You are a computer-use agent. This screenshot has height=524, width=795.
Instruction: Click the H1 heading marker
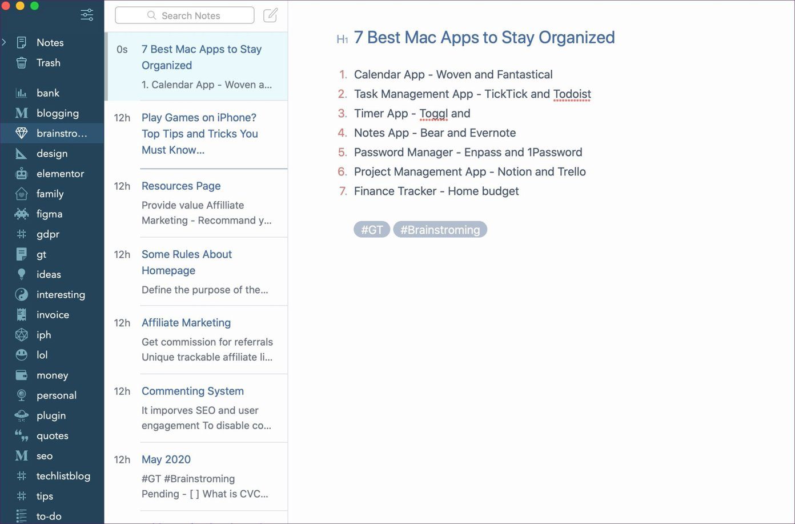pyautogui.click(x=342, y=39)
